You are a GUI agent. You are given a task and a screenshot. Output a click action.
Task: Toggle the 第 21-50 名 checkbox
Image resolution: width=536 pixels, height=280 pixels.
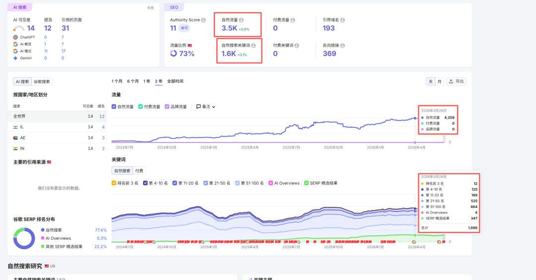pos(205,183)
